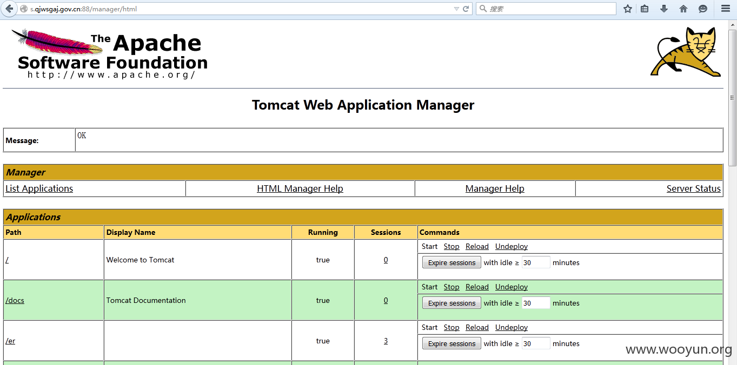
Task: Expire sessions for /er application
Action: tap(452, 343)
